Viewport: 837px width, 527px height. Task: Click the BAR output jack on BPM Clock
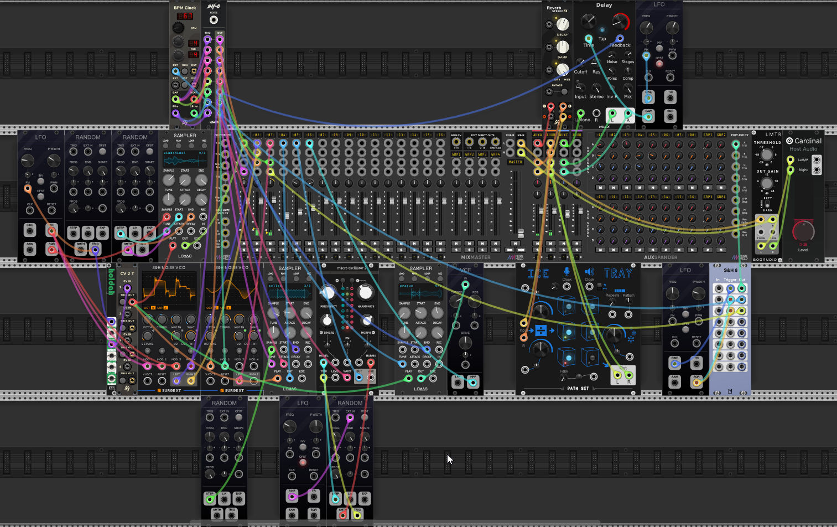coord(176,99)
